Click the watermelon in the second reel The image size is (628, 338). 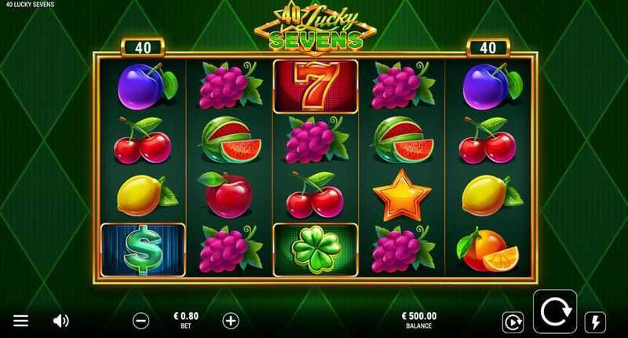click(231, 140)
